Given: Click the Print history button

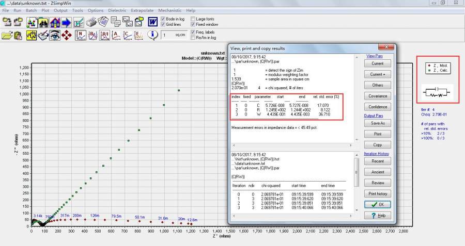Looking at the screenshot, I should 377,193.
